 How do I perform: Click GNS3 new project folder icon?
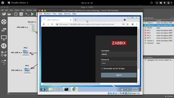coord(4,14)
